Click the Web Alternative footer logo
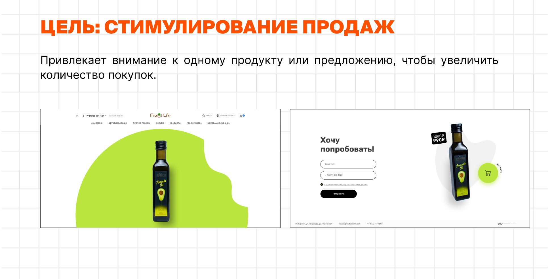 [x=507, y=224]
